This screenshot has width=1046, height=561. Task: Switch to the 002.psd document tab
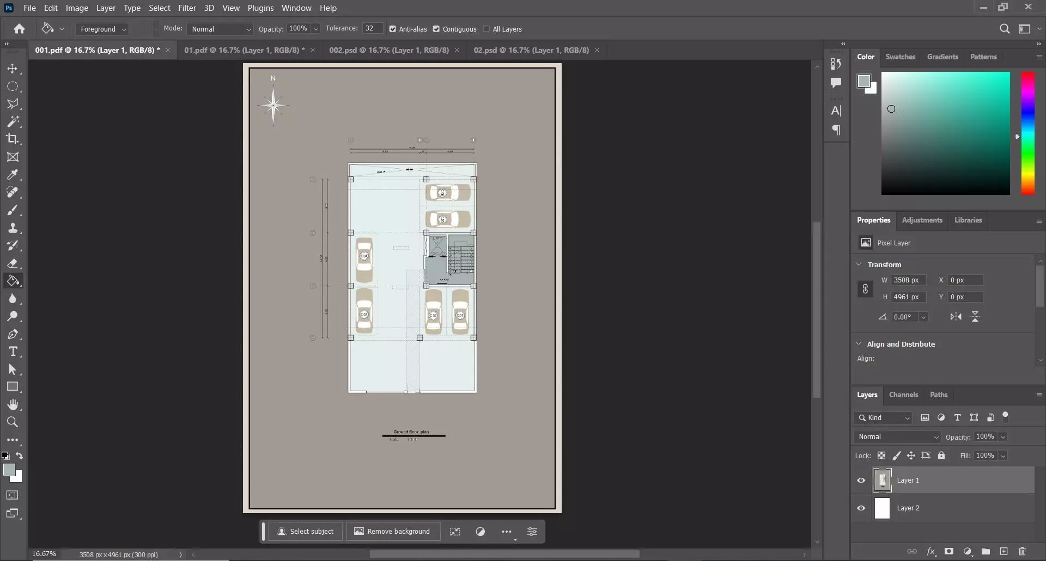[x=389, y=50]
